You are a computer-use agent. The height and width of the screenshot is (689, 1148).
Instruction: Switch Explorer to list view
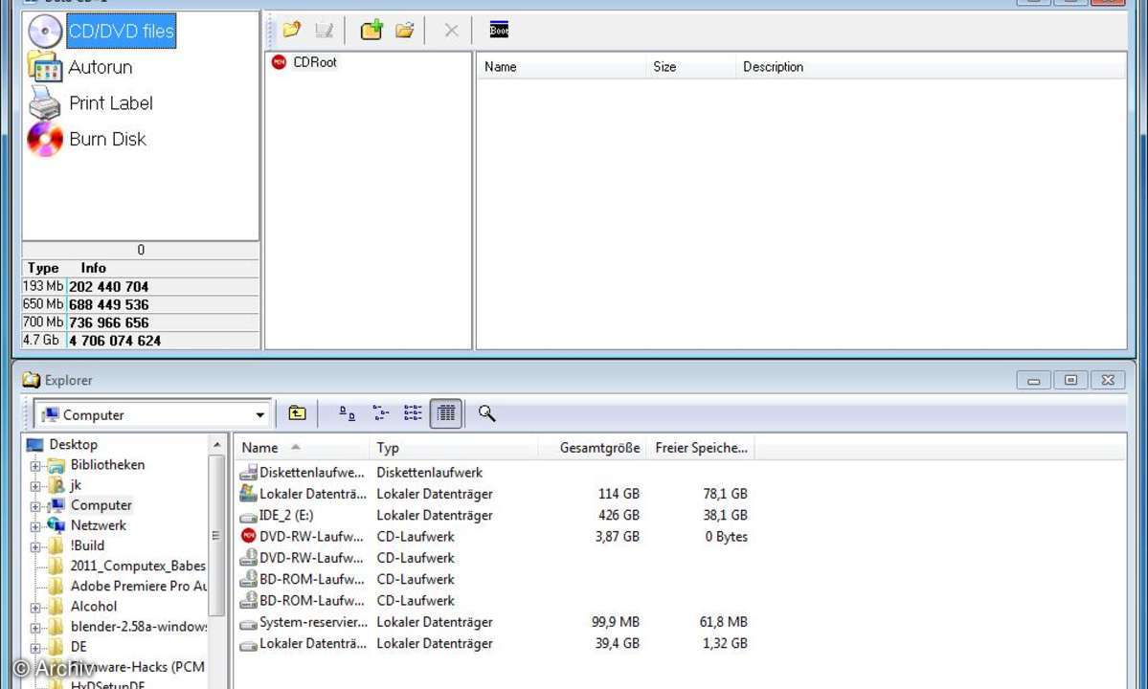(413, 413)
